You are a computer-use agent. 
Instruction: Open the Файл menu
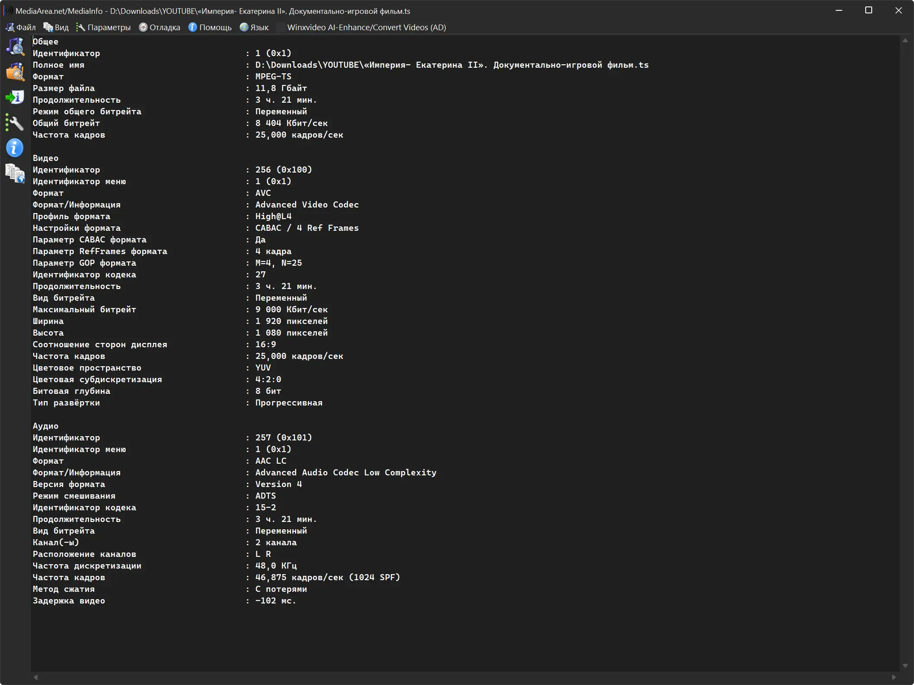[21, 27]
